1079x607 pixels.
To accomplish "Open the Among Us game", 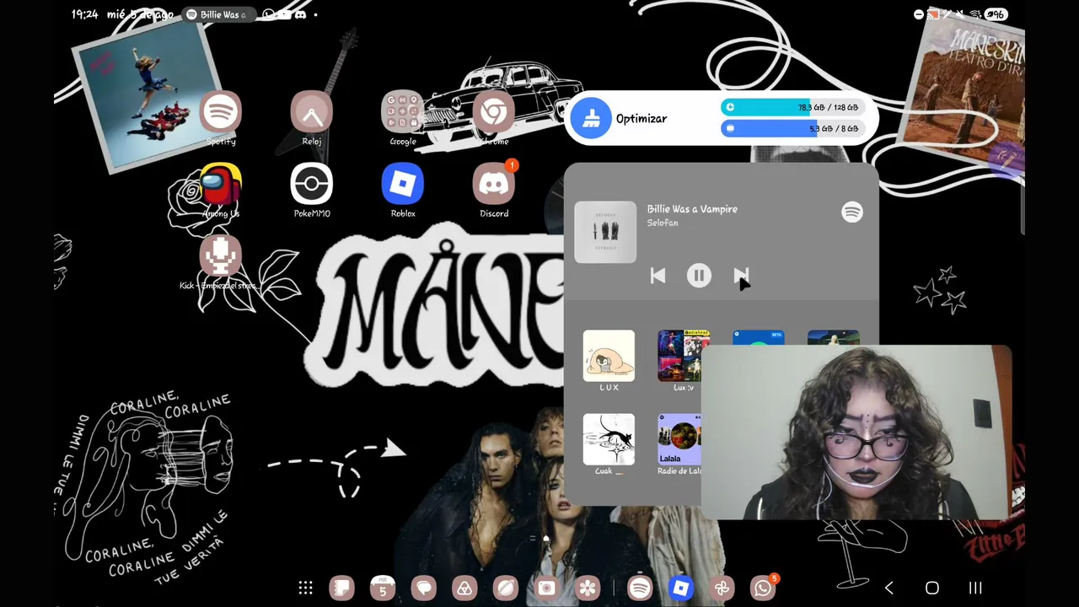I will tap(221, 185).
